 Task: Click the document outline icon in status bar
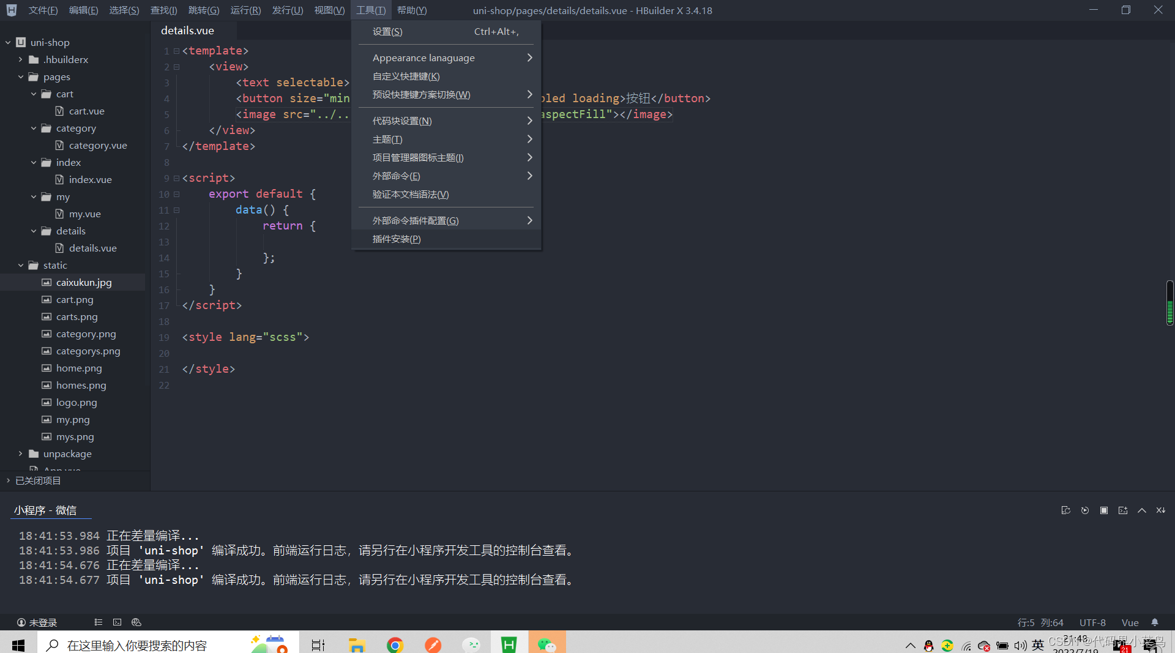pos(98,622)
